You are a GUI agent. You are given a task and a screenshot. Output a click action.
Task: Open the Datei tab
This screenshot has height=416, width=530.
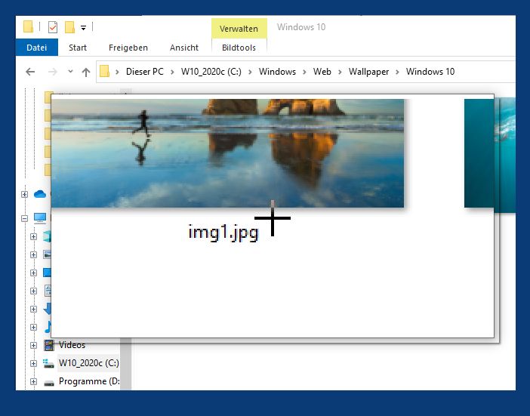(x=36, y=48)
